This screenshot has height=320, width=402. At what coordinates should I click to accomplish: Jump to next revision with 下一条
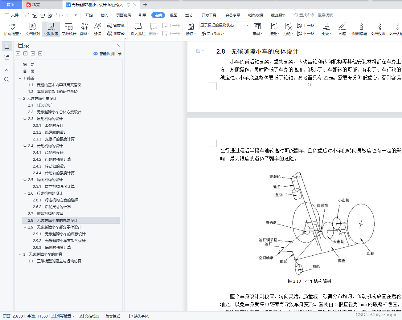(306, 33)
